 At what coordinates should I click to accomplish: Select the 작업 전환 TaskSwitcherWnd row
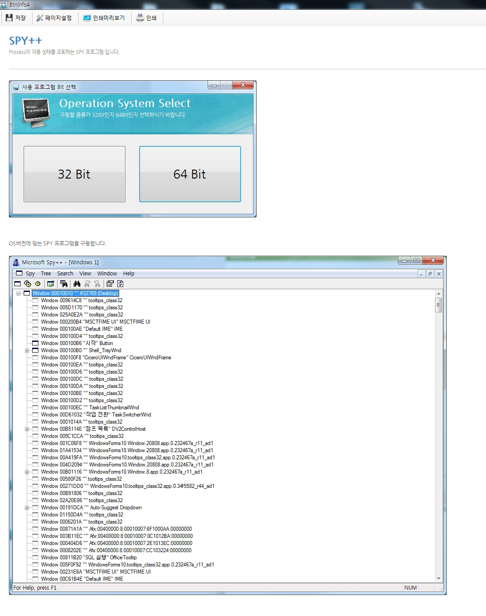pos(96,415)
